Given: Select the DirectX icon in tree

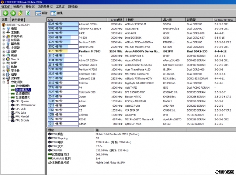Looking at the screenshot, I should [x=8, y=59].
